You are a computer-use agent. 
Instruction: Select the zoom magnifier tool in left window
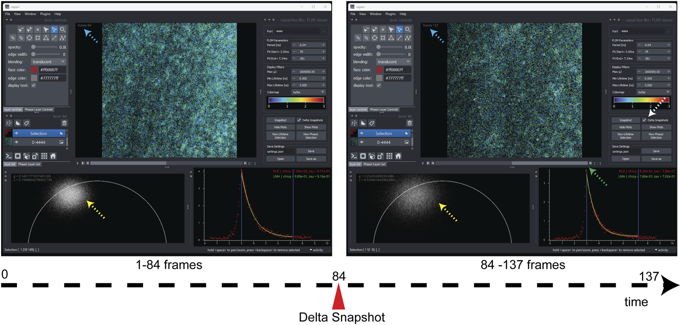click(62, 30)
